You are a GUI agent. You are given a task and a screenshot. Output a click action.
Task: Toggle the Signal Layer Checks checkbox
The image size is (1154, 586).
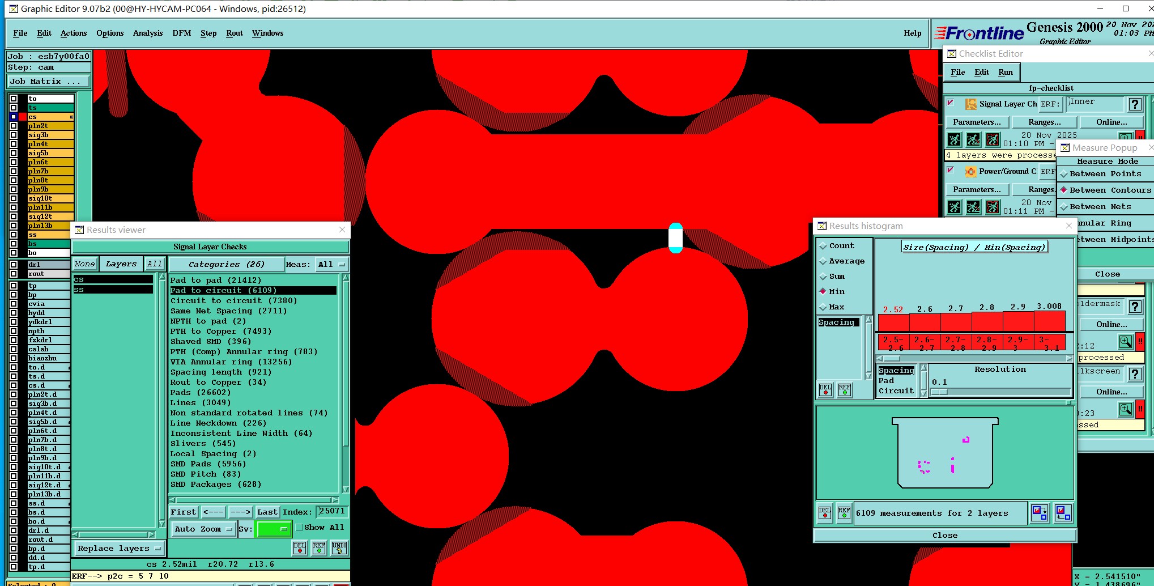(x=951, y=103)
